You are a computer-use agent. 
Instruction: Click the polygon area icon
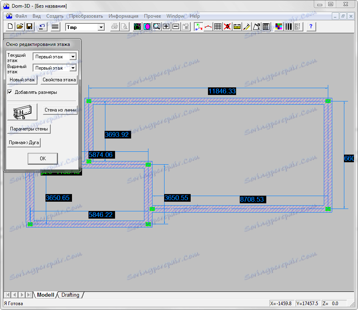(x=256, y=27)
